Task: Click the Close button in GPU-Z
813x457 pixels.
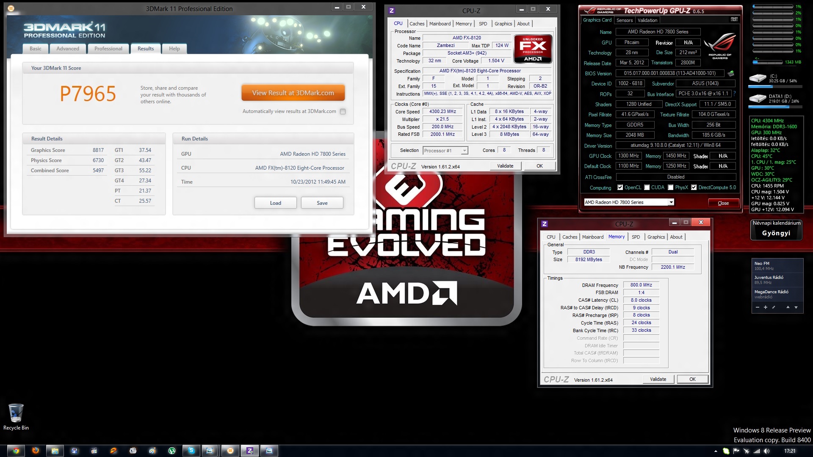Action: pos(723,203)
